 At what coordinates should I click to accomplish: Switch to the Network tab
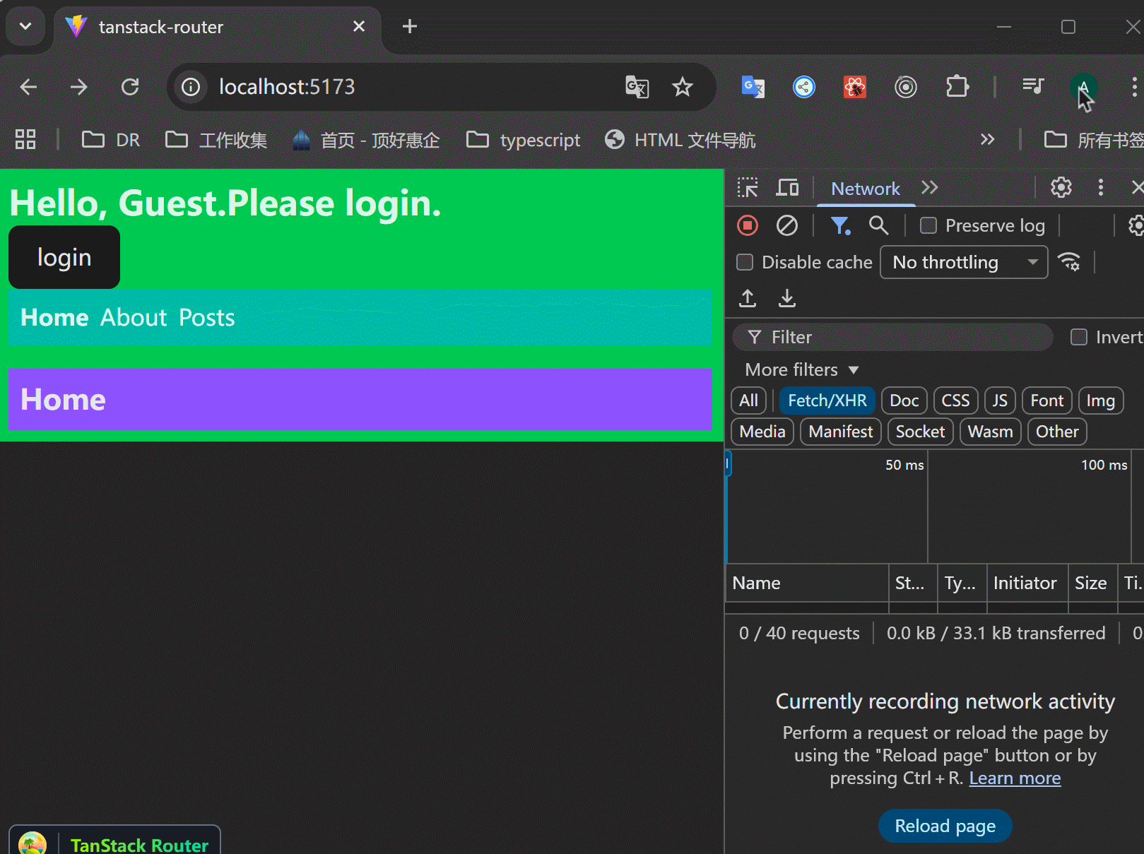[x=866, y=189]
